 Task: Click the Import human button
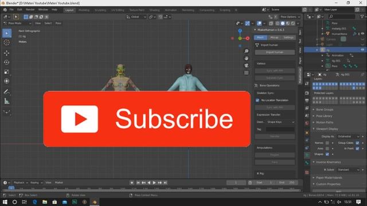(275, 52)
